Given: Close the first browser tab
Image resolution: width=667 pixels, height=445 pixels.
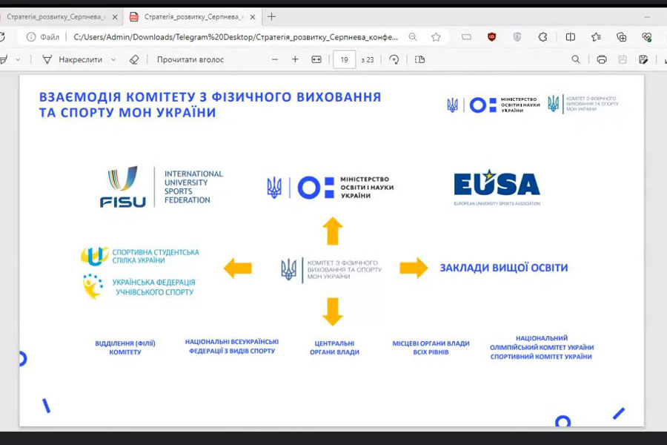Looking at the screenshot, I should [x=115, y=17].
